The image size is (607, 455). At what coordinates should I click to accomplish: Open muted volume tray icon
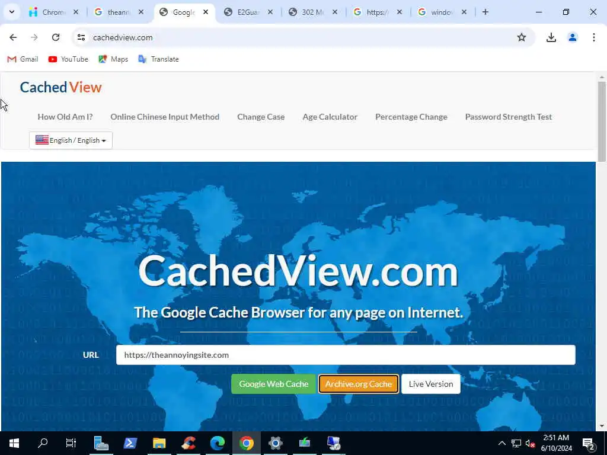pos(531,443)
